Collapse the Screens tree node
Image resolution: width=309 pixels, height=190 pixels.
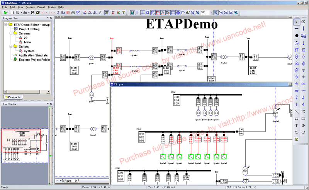pyautogui.click(x=6, y=34)
